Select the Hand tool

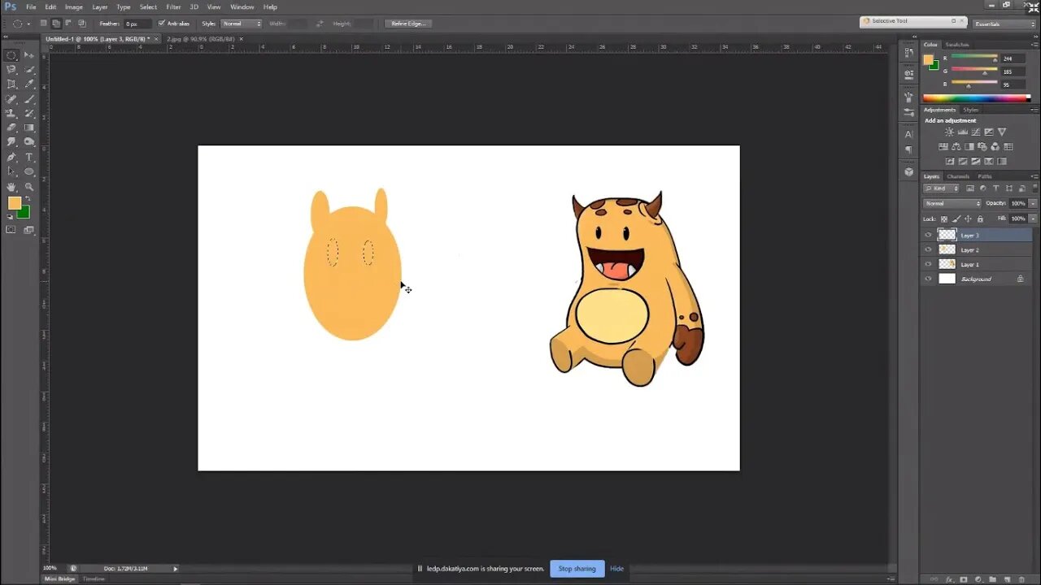pos(11,187)
